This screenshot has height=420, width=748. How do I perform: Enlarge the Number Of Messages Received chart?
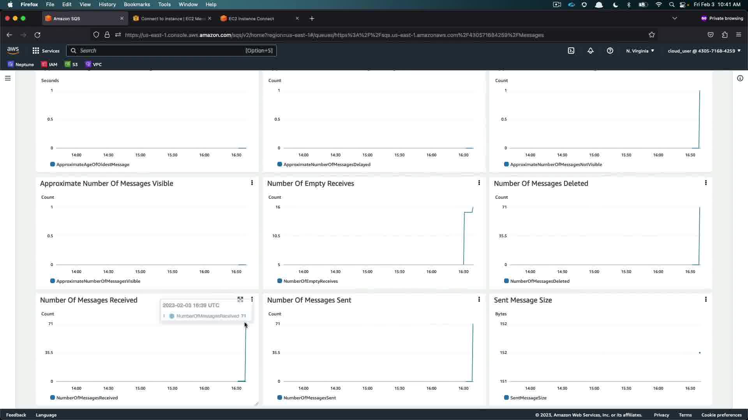point(240,299)
